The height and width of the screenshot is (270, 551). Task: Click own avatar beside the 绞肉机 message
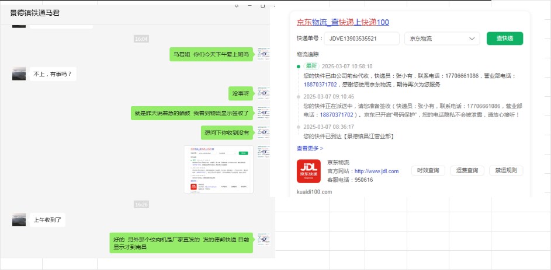(x=264, y=239)
